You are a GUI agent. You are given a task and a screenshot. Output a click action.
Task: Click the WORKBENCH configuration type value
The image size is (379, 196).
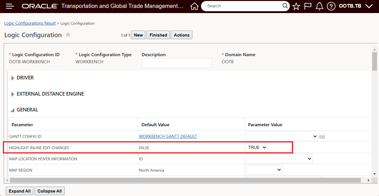(x=89, y=62)
